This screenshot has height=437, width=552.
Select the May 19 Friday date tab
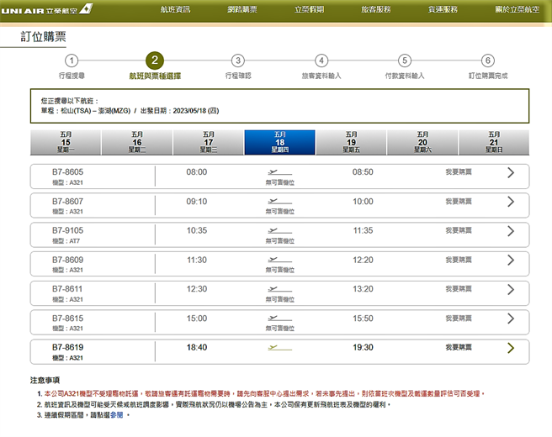[352, 142]
